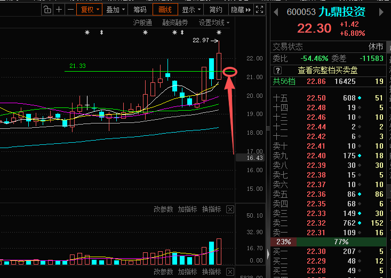Click 换指标 in the bottom panel
The image size is (391, 278).
coord(211,272)
